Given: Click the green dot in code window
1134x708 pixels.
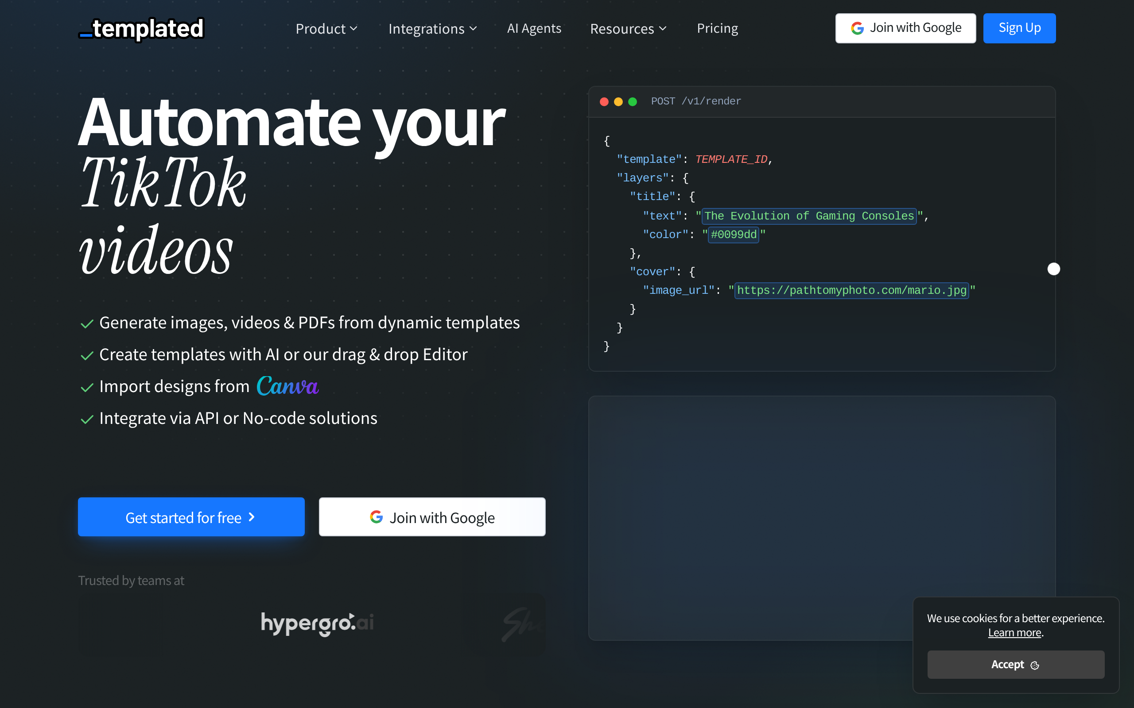Looking at the screenshot, I should click(633, 102).
